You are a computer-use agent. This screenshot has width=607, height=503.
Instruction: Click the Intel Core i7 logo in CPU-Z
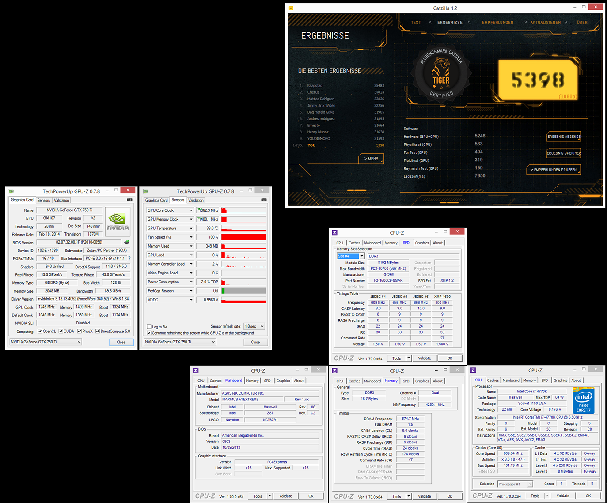[584, 401]
